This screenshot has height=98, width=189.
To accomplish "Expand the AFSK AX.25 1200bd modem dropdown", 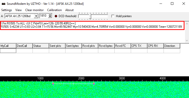I will pos(36,16).
